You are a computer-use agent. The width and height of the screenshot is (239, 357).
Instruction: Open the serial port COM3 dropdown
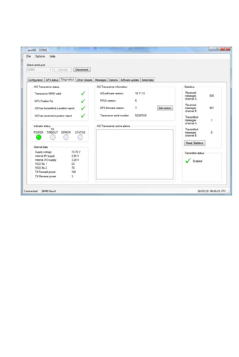[x=40, y=70]
